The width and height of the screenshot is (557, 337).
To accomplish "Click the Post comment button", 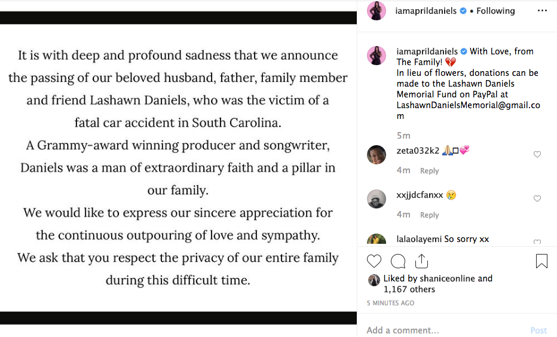I will pyautogui.click(x=538, y=330).
